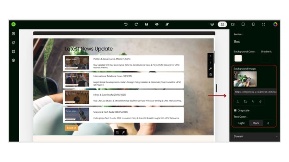
Task: Toggle fullscreen mode
Action: pos(264,24)
